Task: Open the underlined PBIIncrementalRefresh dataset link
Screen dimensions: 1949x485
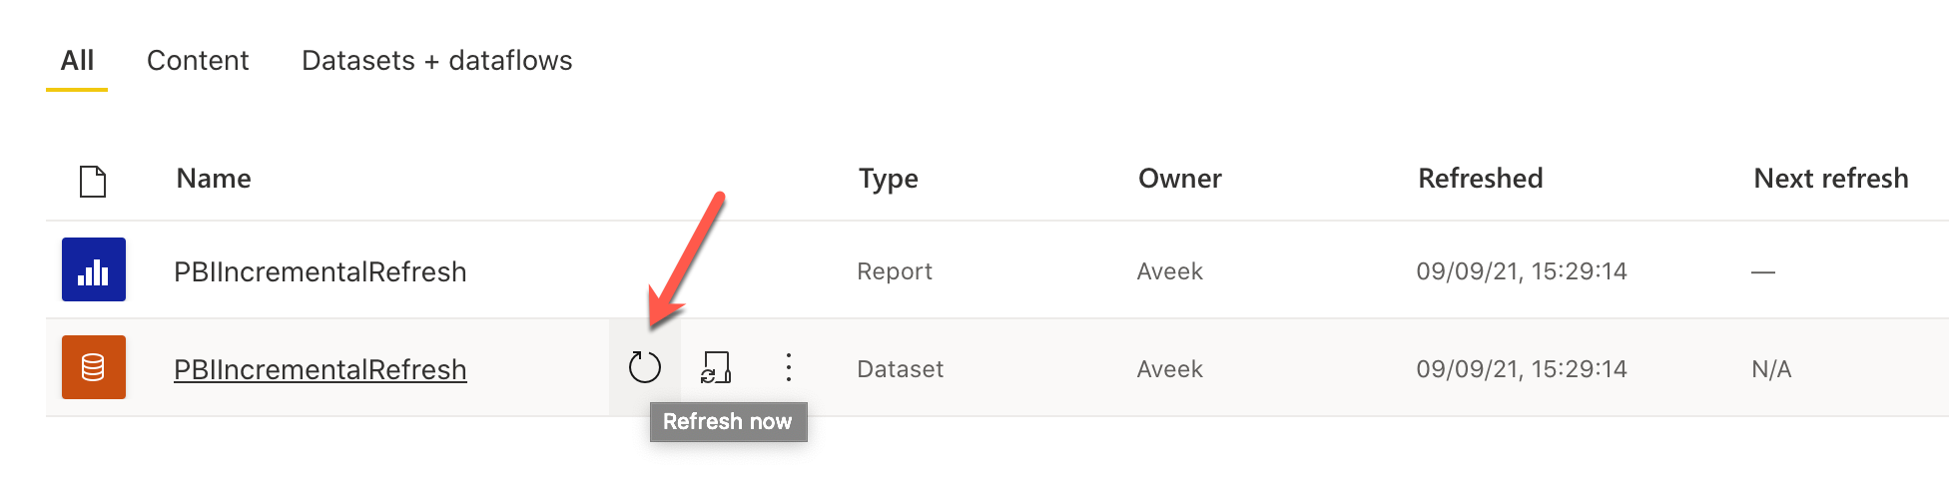Action: tap(320, 369)
